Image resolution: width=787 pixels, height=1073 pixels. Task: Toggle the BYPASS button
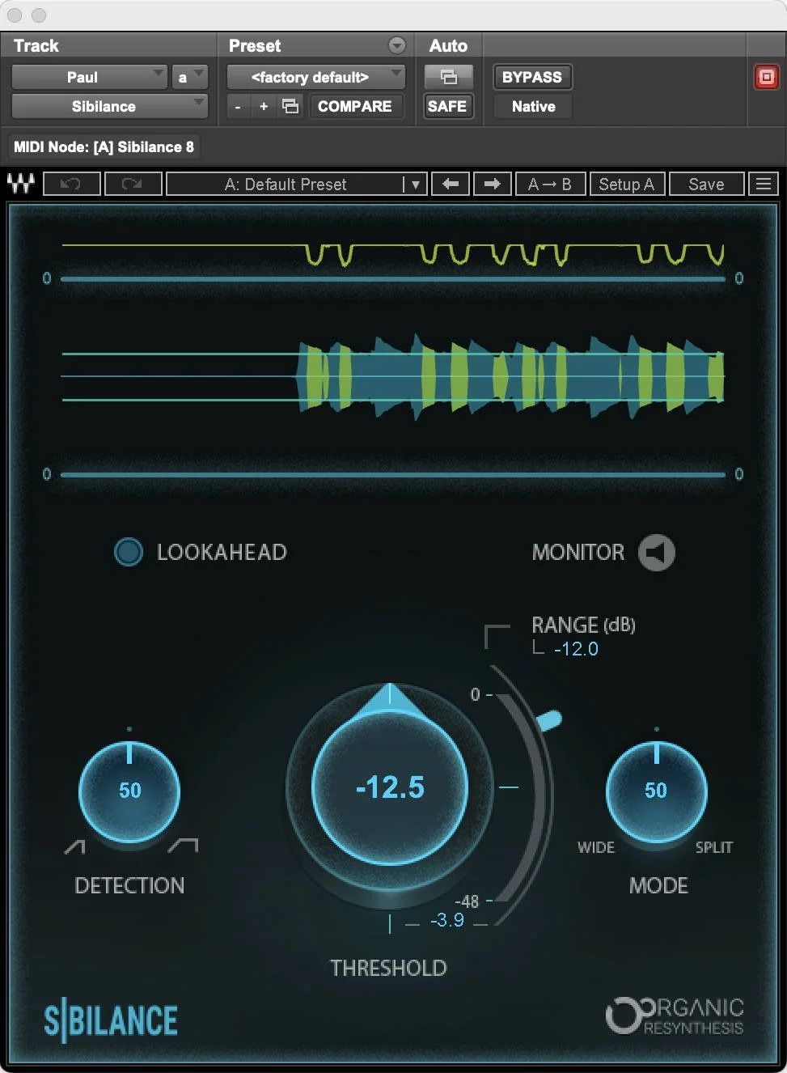tap(532, 77)
